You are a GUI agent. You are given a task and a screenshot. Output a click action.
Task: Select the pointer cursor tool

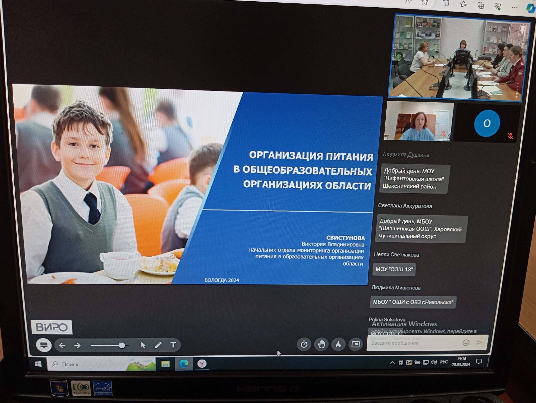pos(143,345)
